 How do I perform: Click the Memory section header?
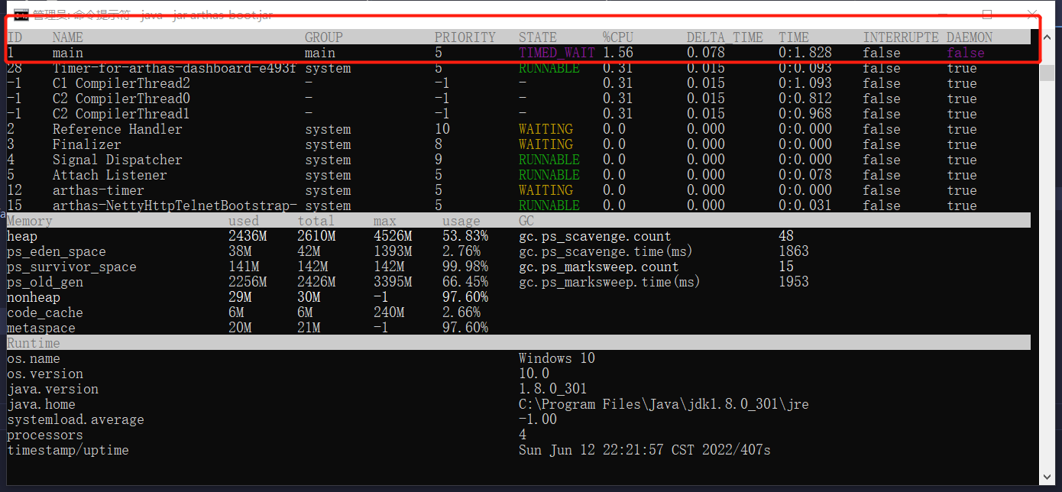[30, 221]
